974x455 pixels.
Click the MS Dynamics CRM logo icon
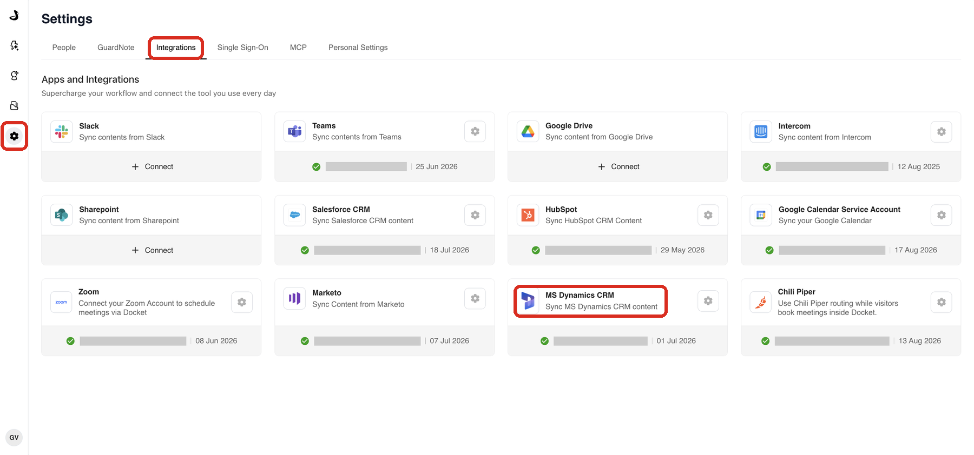pos(528,301)
